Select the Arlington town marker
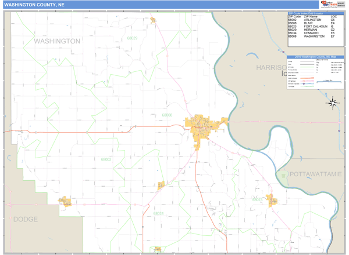 click(x=65, y=201)
